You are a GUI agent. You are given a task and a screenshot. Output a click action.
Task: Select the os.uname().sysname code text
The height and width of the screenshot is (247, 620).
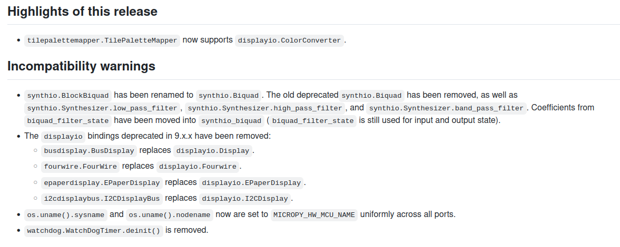pos(66,215)
